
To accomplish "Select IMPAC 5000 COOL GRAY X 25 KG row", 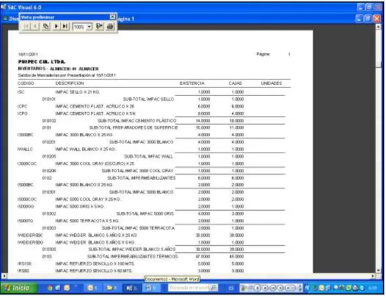I will [130, 200].
